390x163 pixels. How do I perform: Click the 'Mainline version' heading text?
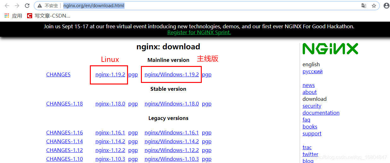click(168, 60)
